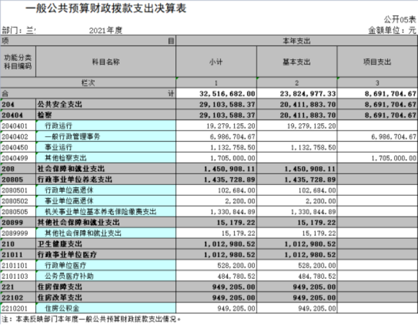Click the 项目支出 column header

pos(377,62)
